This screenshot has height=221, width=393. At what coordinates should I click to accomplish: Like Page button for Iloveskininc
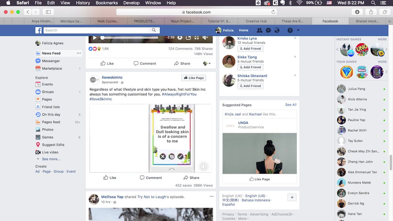click(x=194, y=78)
